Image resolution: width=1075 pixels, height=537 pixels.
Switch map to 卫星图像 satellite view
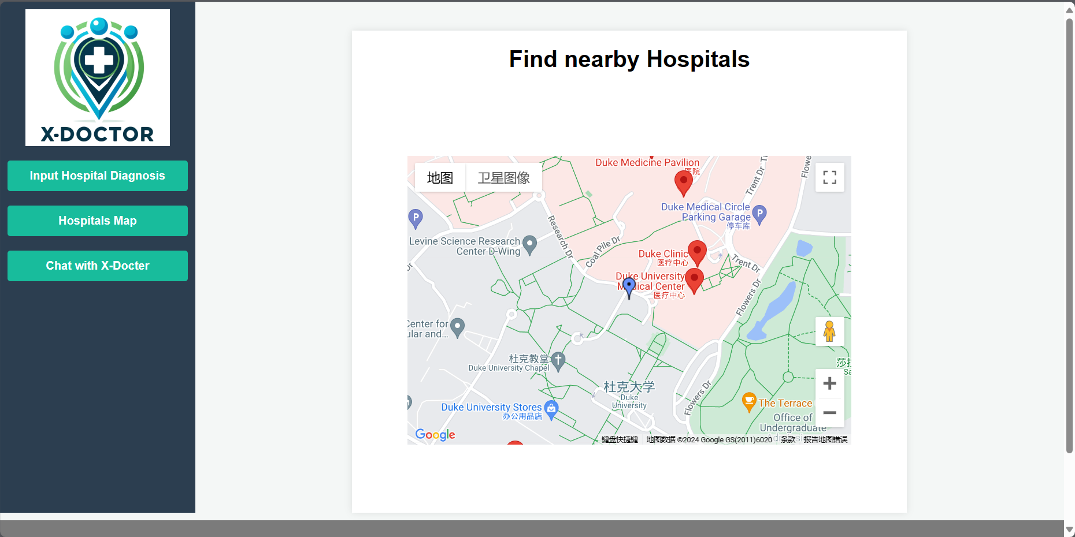tap(504, 177)
